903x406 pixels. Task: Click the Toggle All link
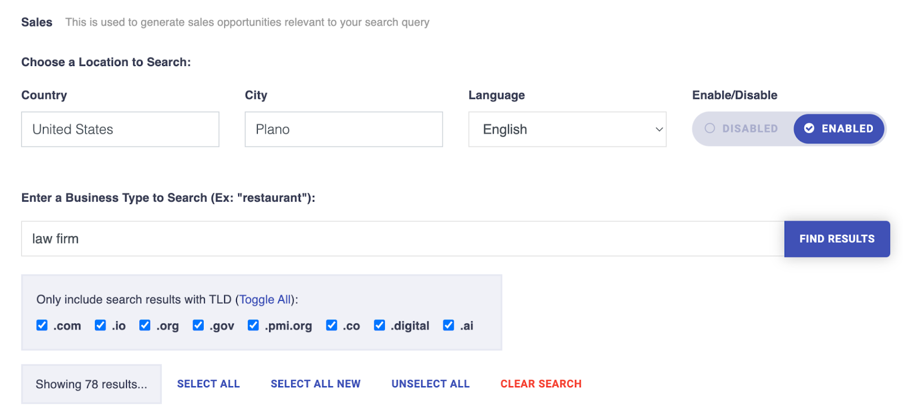click(x=265, y=299)
